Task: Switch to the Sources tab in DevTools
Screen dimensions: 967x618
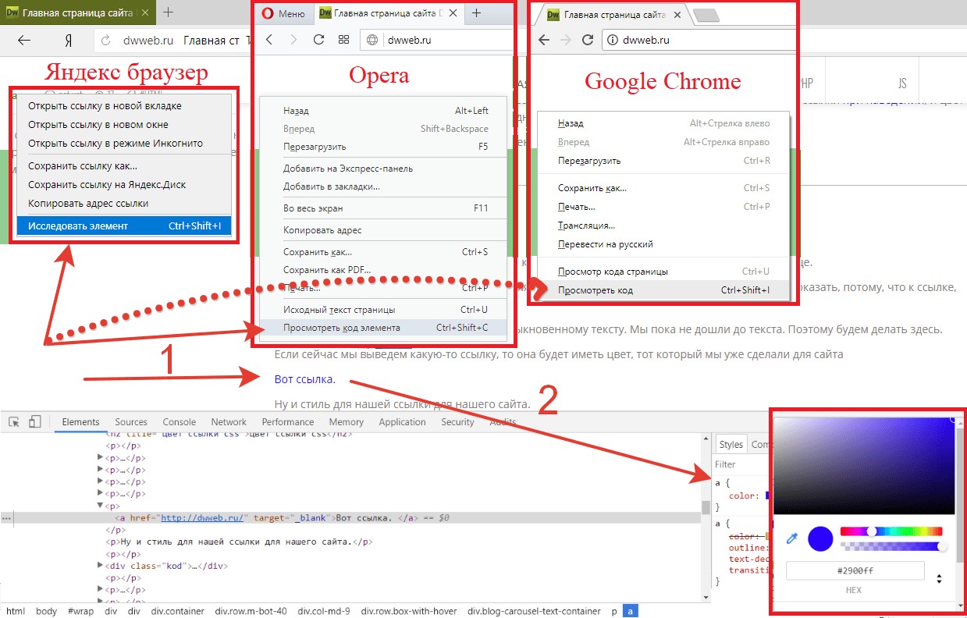Action: click(x=131, y=422)
